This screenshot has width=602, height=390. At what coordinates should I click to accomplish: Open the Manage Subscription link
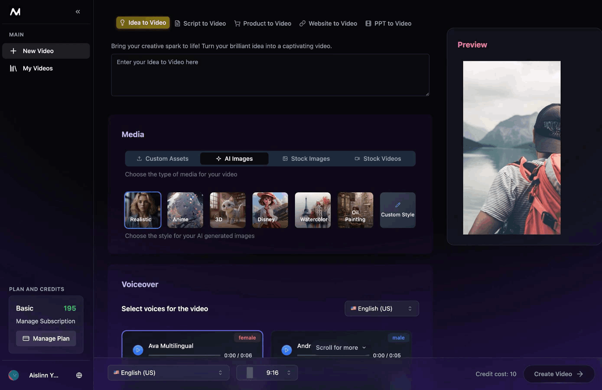46,321
